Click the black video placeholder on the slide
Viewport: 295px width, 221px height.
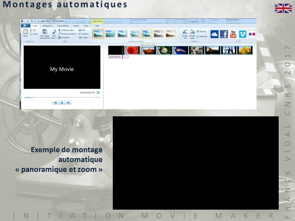pyautogui.click(x=196, y=163)
